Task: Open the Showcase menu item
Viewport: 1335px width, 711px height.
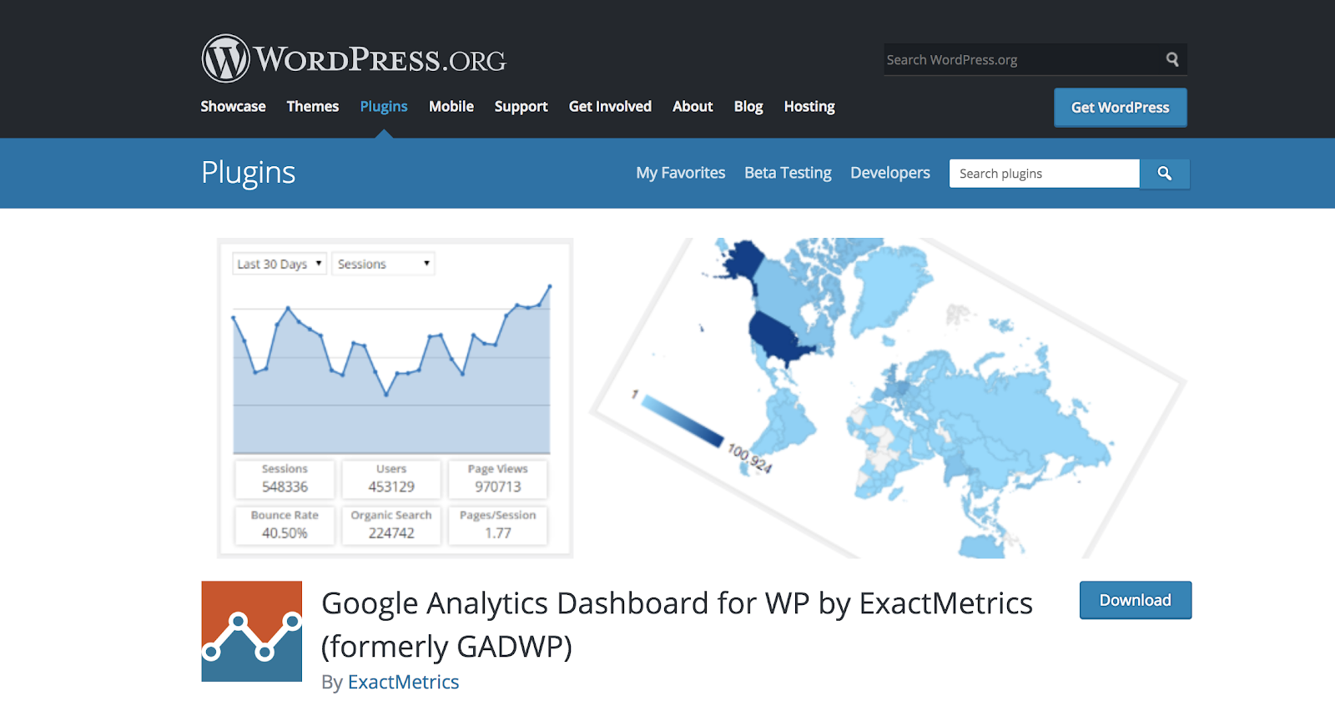Action: 233,106
